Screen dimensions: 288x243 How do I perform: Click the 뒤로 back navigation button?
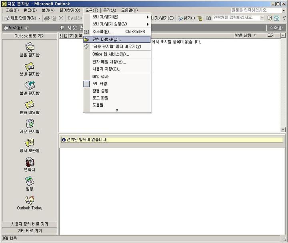[13, 28]
